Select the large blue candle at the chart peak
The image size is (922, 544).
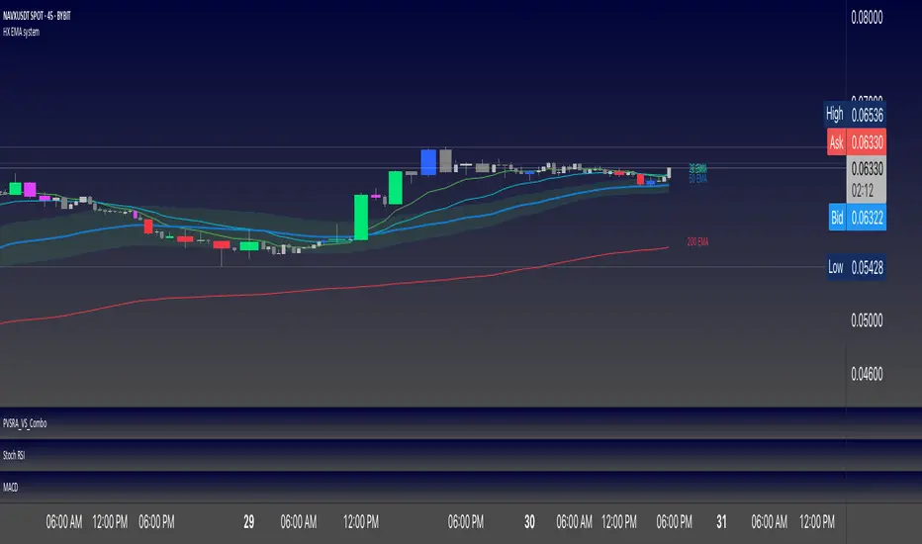pos(428,162)
